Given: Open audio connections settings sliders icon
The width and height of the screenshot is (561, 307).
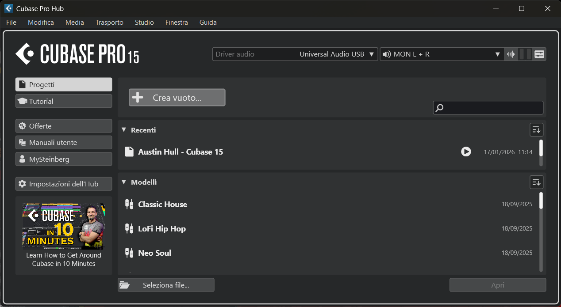Looking at the screenshot, I should (539, 54).
